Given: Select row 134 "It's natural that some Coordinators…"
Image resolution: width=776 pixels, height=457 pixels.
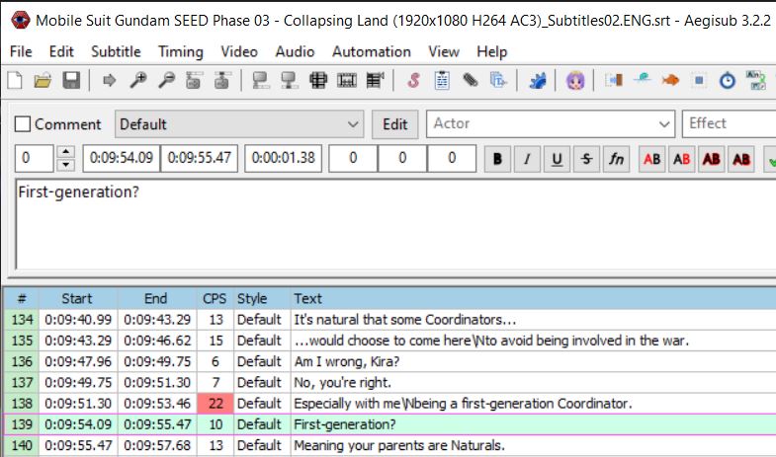Looking at the screenshot, I should click(390, 320).
